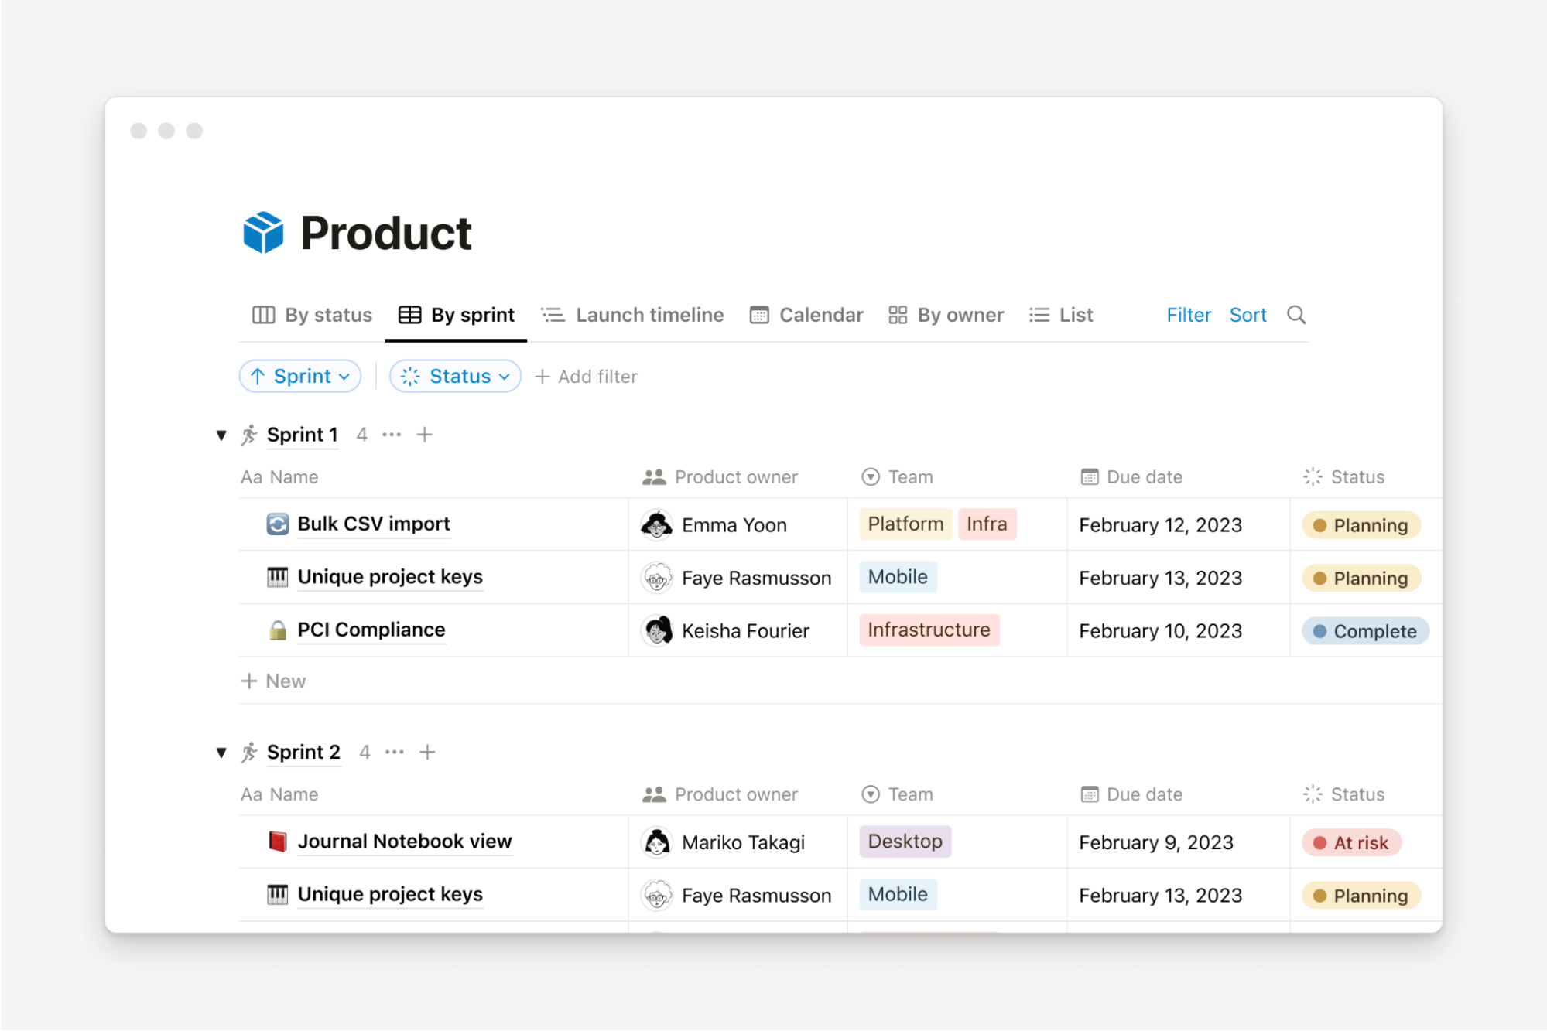Click New row under Sprint 1
Viewport: 1547px width, 1031px height.
pos(274,681)
